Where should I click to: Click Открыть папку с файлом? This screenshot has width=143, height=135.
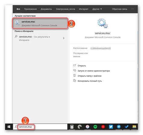[x=90, y=76]
